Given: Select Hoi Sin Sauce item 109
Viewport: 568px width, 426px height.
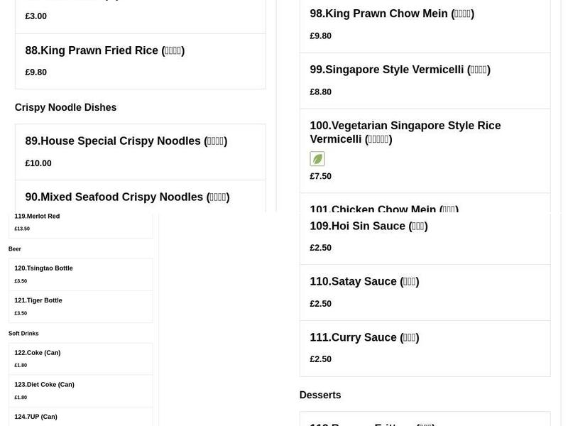Looking at the screenshot, I should (368, 226).
